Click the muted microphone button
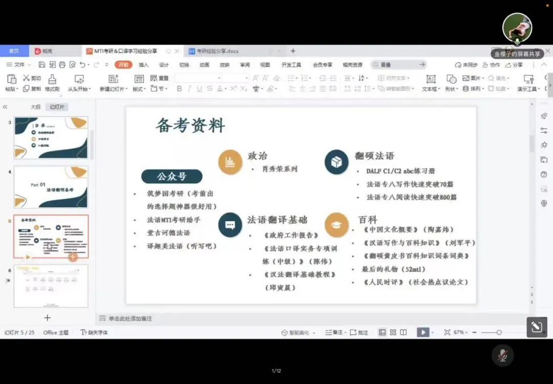Screen dimensions: 553x384 tap(503, 355)
